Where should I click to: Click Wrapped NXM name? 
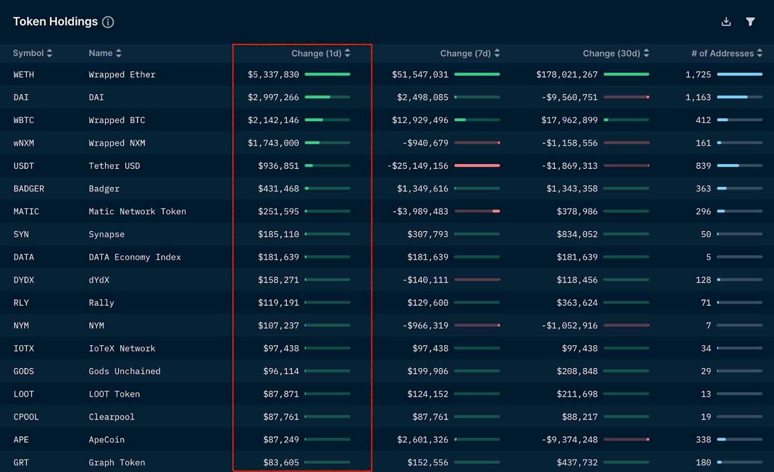(117, 143)
